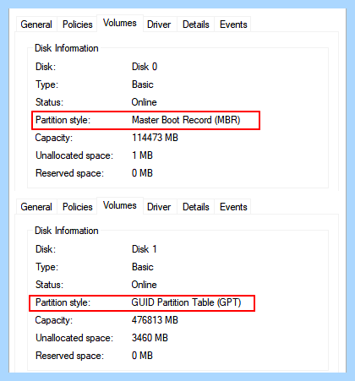Image resolution: width=355 pixels, height=381 pixels.
Task: Click the value 'Disk 0'
Action: 145,67
